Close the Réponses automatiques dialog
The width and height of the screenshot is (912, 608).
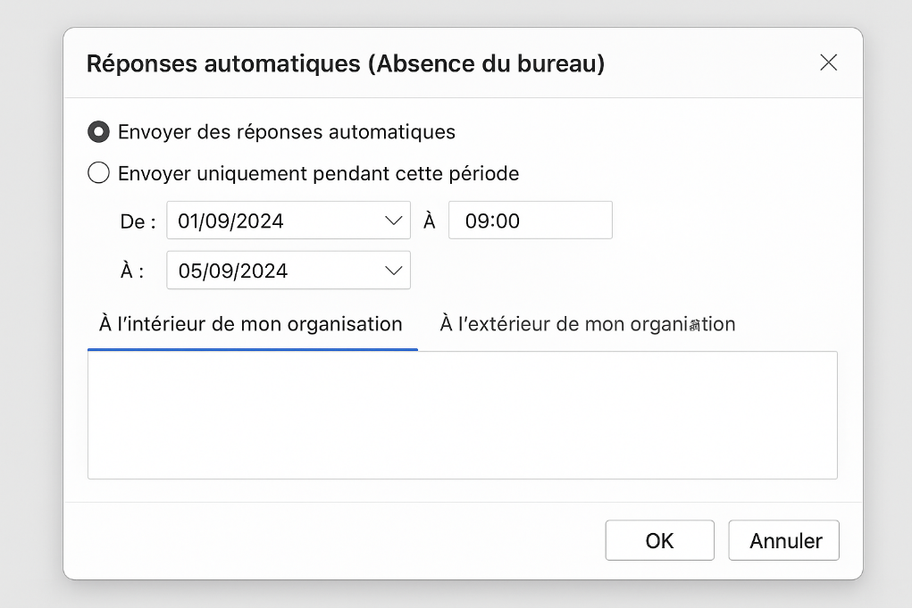(x=828, y=62)
